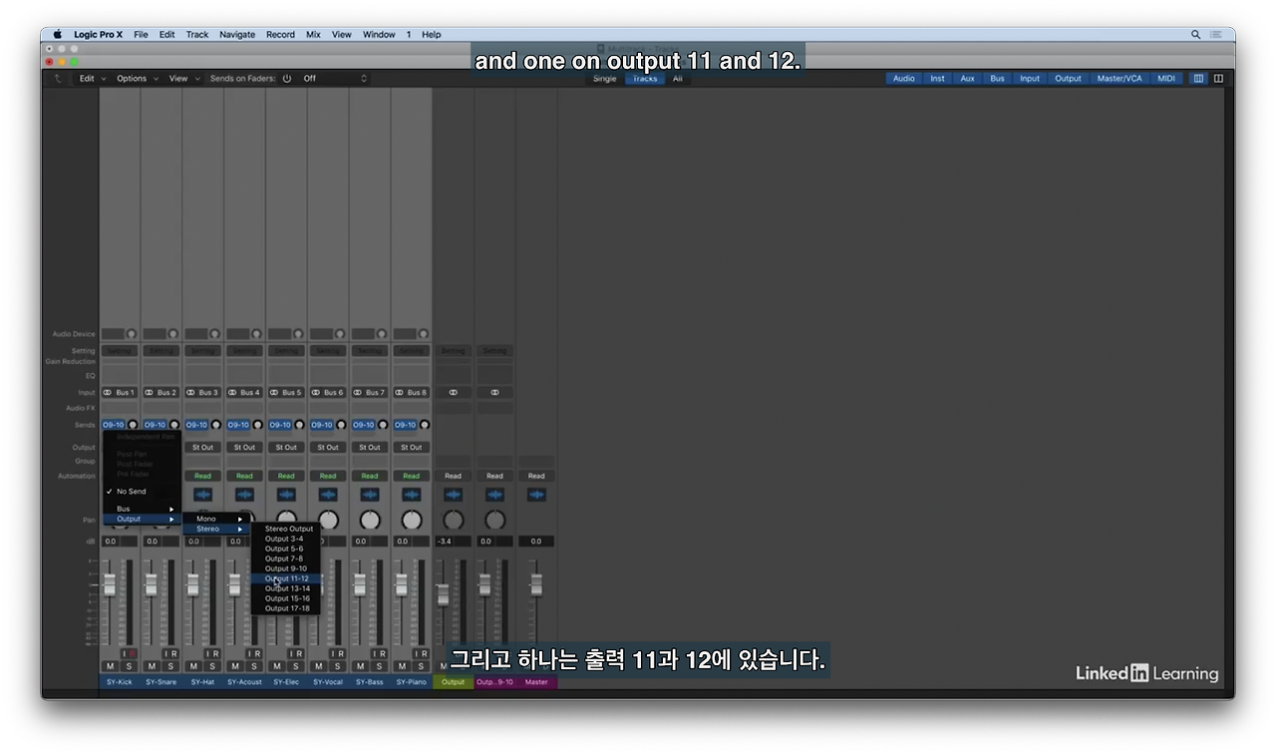Click Setting button on SY-Acoust strip
This screenshot has width=1276, height=754.
[x=245, y=351]
